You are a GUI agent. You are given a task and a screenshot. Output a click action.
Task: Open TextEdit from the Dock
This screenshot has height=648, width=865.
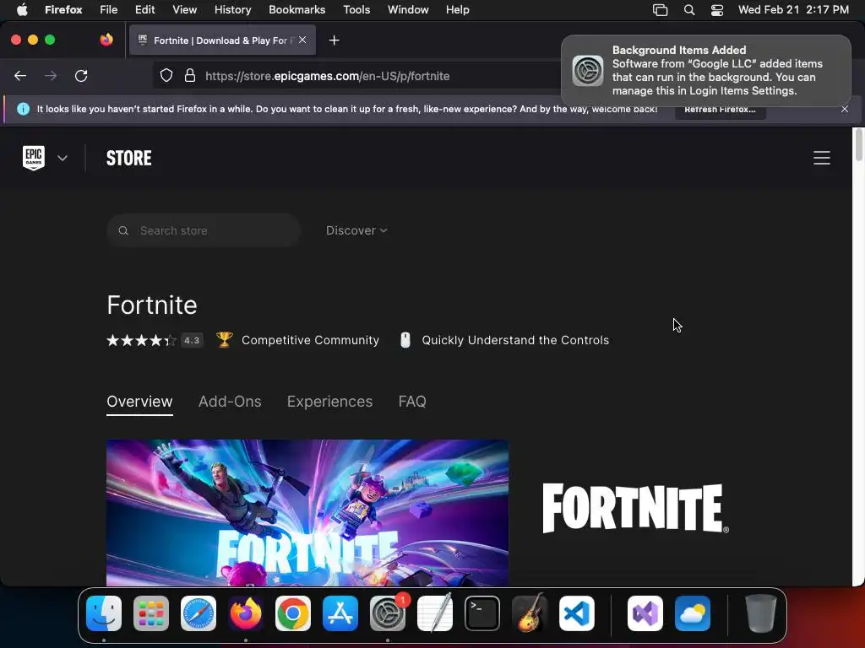(435, 613)
